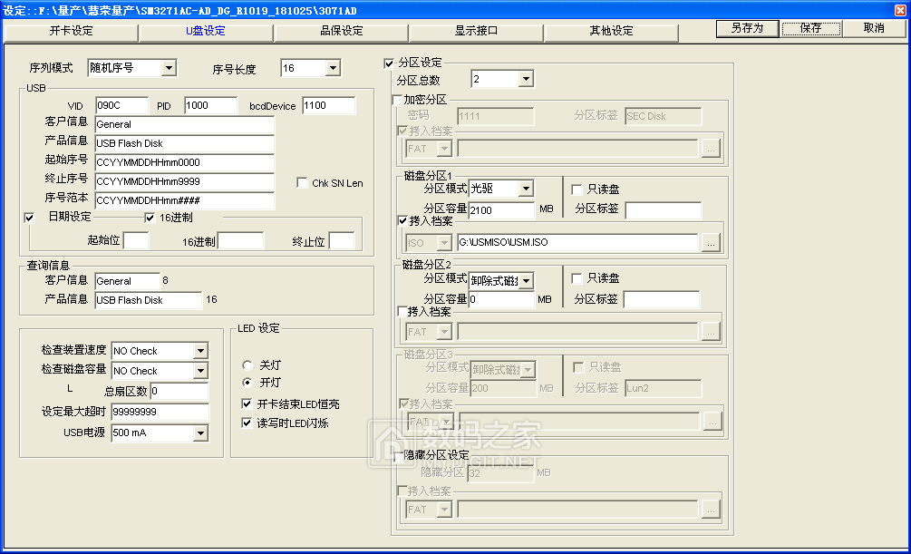Select the 关灯 radio button

247,364
